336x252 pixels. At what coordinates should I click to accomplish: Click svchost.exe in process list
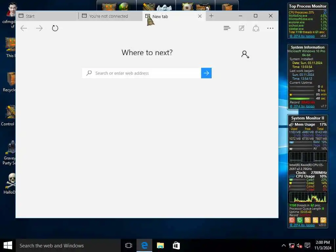[296, 25]
